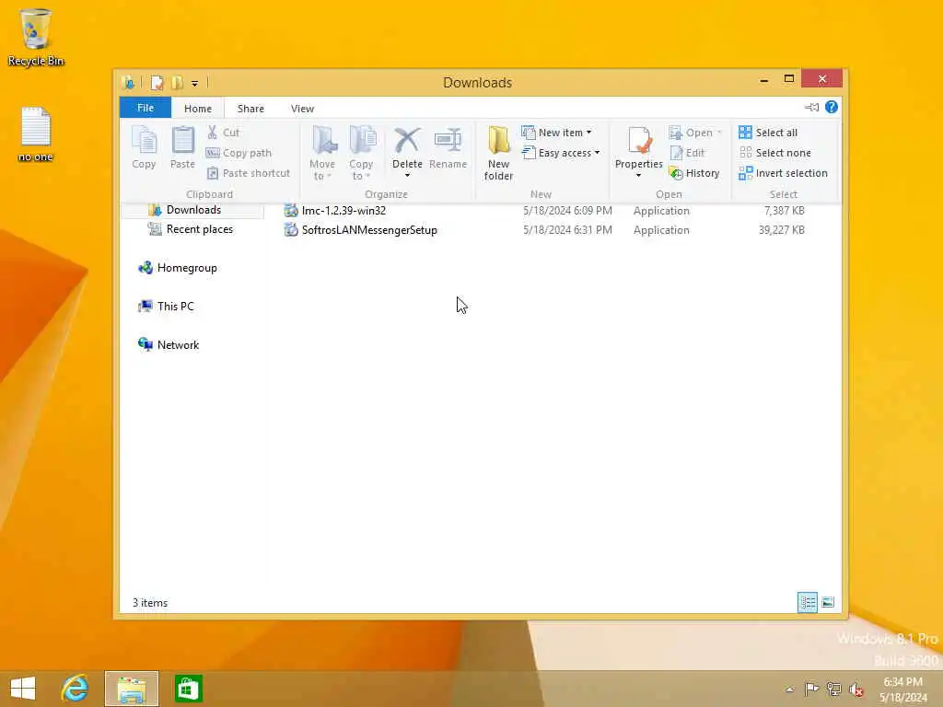This screenshot has width=943, height=707.
Task: Switch to the View ribbon tab
Action: [302, 109]
